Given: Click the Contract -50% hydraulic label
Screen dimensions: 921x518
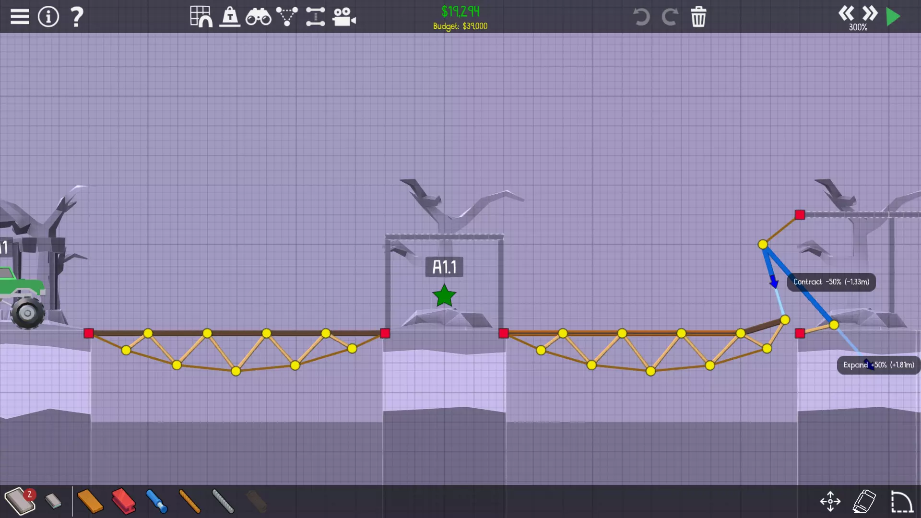Looking at the screenshot, I should point(831,282).
